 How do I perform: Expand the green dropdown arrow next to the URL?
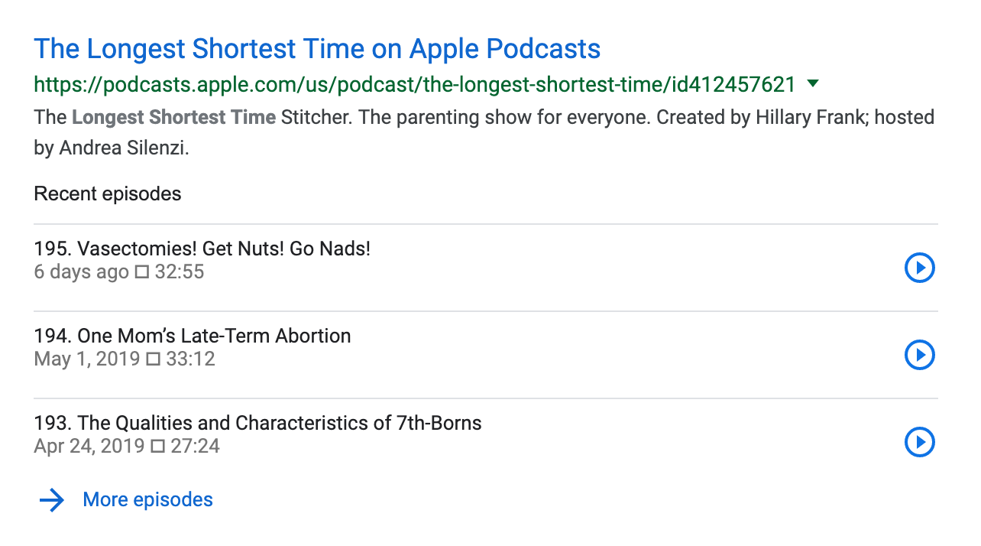coord(813,83)
